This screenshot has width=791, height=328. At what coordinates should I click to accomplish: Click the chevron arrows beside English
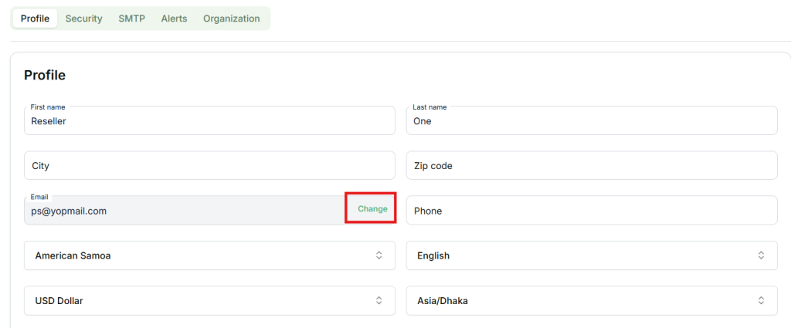[x=761, y=255]
